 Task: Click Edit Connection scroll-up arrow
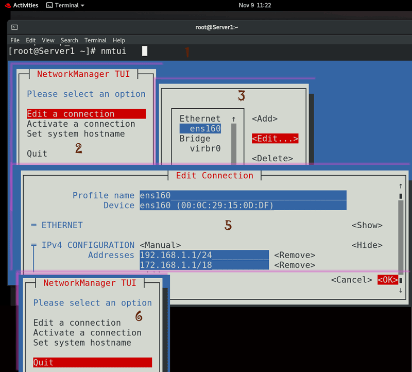tap(401, 186)
